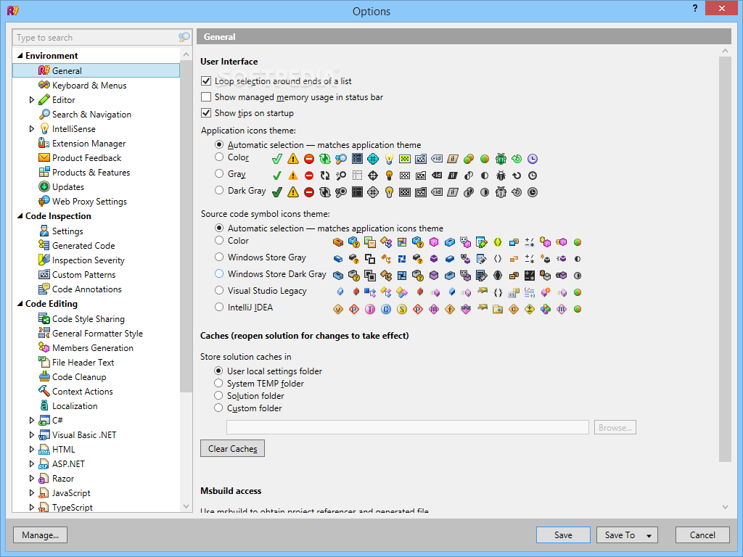This screenshot has height=557, width=743.
Task: Select System TEMP folder for caches
Action: pyautogui.click(x=218, y=383)
